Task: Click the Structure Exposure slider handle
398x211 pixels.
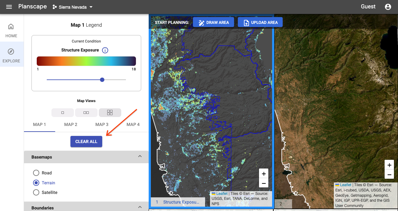Action: click(x=102, y=80)
